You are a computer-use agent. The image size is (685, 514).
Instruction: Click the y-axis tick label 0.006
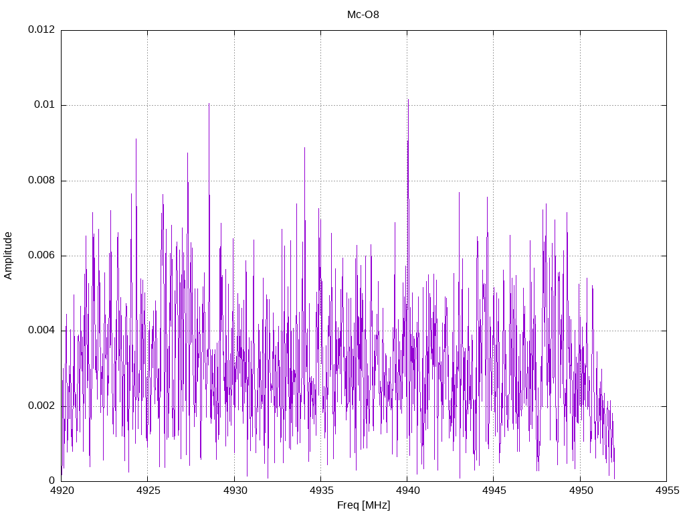point(41,256)
